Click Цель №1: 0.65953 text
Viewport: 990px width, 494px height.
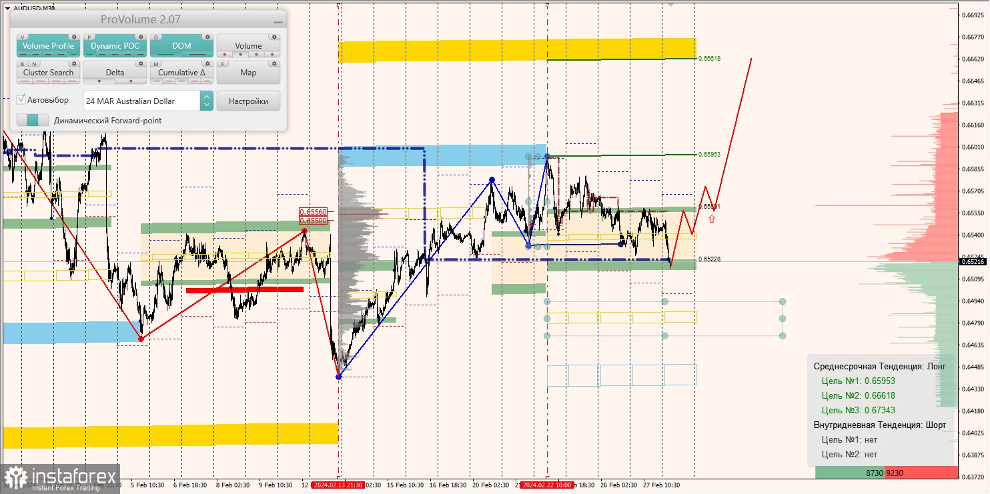coord(858,381)
